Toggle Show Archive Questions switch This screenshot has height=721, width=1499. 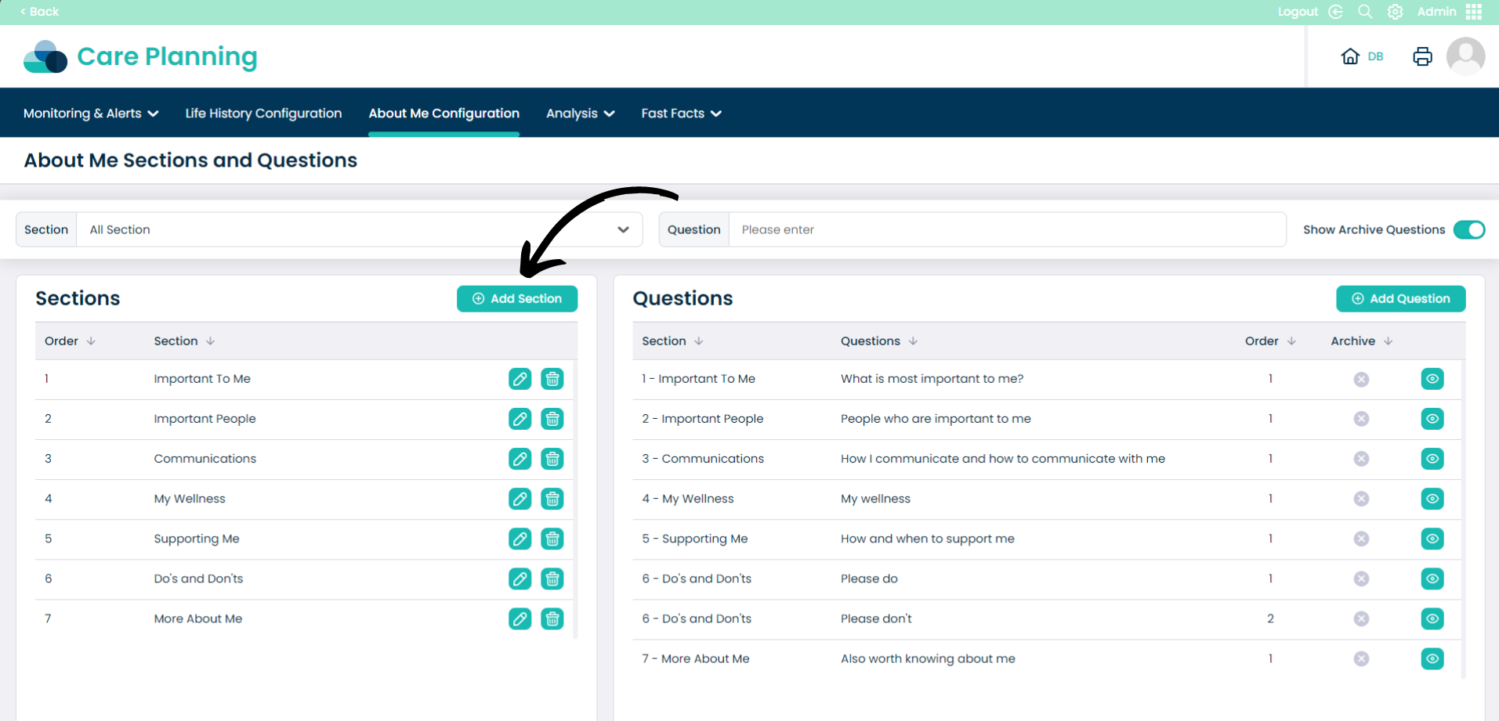(1469, 229)
